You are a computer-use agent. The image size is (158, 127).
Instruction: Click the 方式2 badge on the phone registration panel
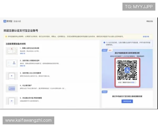105,92
